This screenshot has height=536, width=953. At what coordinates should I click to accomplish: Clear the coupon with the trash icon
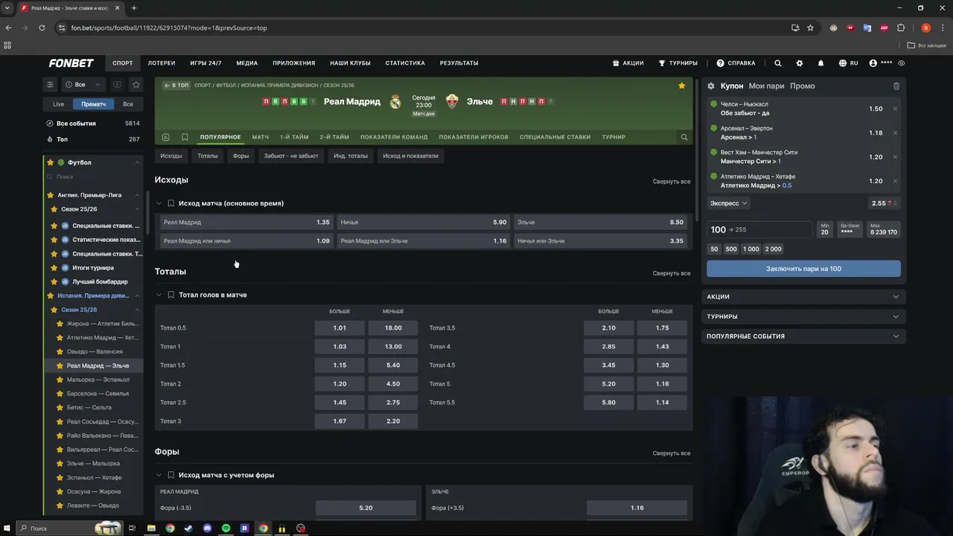click(x=896, y=86)
